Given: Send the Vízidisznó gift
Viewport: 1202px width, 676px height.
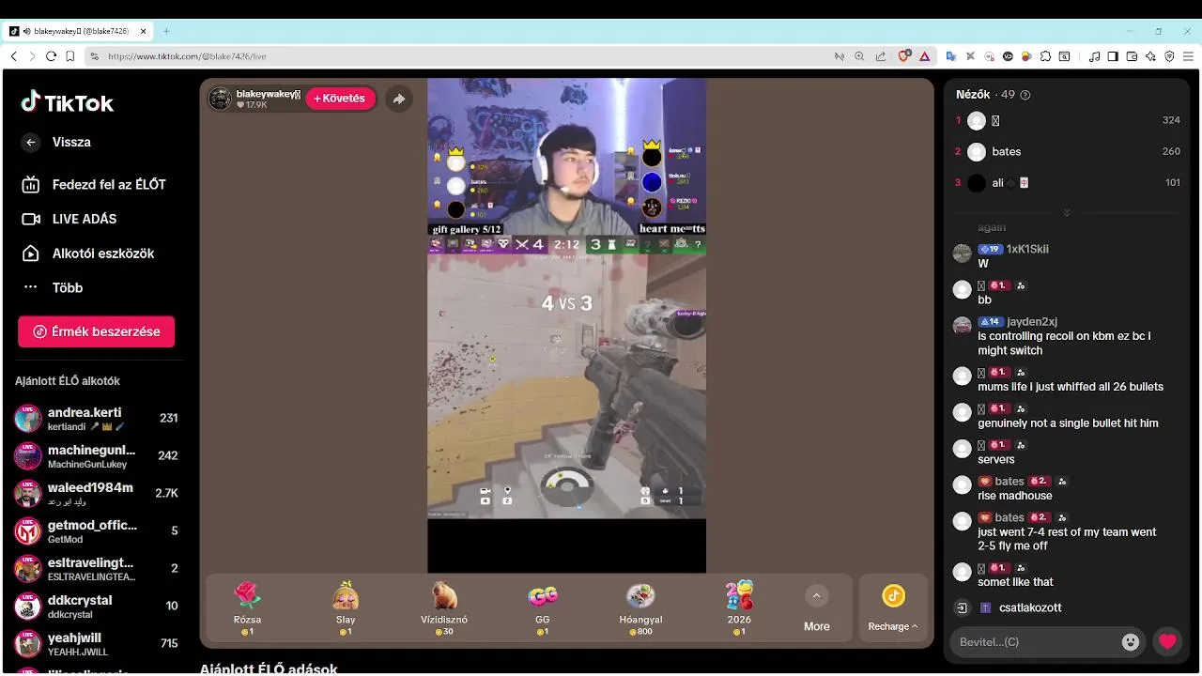Looking at the screenshot, I should [x=444, y=608].
